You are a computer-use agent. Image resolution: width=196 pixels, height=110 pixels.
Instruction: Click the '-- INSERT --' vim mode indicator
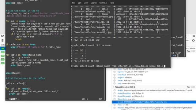click(13, 99)
